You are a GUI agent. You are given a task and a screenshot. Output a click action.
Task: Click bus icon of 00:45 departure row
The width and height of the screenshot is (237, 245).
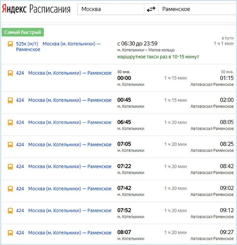coord(10,100)
